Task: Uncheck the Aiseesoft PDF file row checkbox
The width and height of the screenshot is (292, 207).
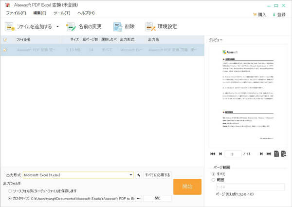Action: point(5,49)
